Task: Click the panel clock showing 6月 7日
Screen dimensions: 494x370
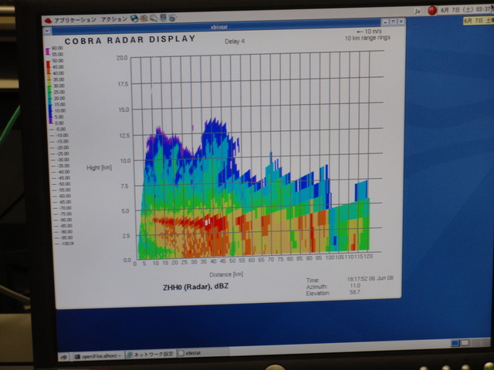Action: click(x=465, y=9)
